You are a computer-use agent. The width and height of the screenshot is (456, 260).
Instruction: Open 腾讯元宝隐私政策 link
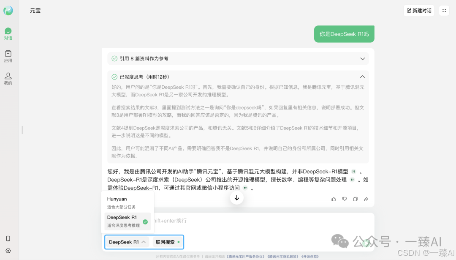point(283,257)
